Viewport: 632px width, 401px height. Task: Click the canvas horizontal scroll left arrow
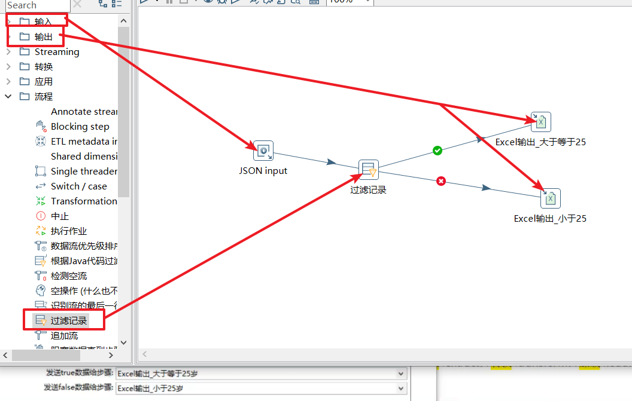(x=145, y=354)
